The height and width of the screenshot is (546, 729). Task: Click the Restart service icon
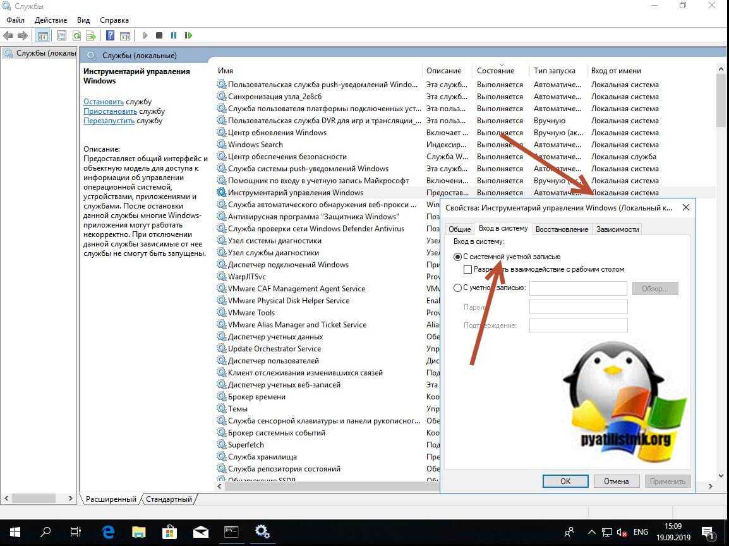pos(188,35)
